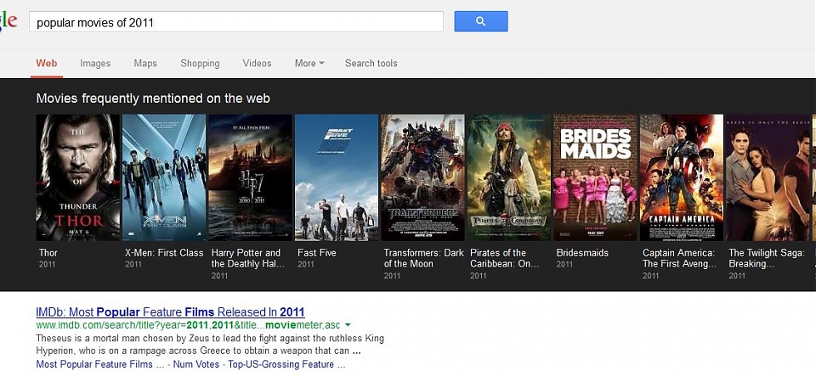This screenshot has width=816, height=382.
Task: Open the Captain America poster
Action: tap(682, 177)
